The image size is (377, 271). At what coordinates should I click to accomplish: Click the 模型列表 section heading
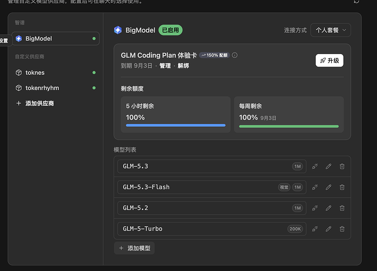click(x=125, y=150)
